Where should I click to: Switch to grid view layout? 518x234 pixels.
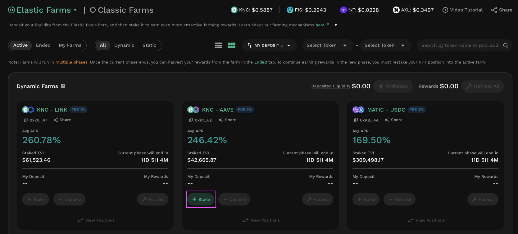(x=231, y=46)
